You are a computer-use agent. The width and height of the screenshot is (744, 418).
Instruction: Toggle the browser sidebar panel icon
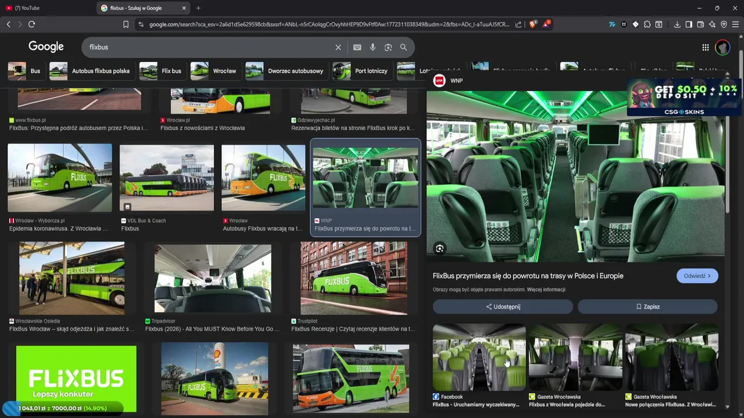(x=689, y=24)
